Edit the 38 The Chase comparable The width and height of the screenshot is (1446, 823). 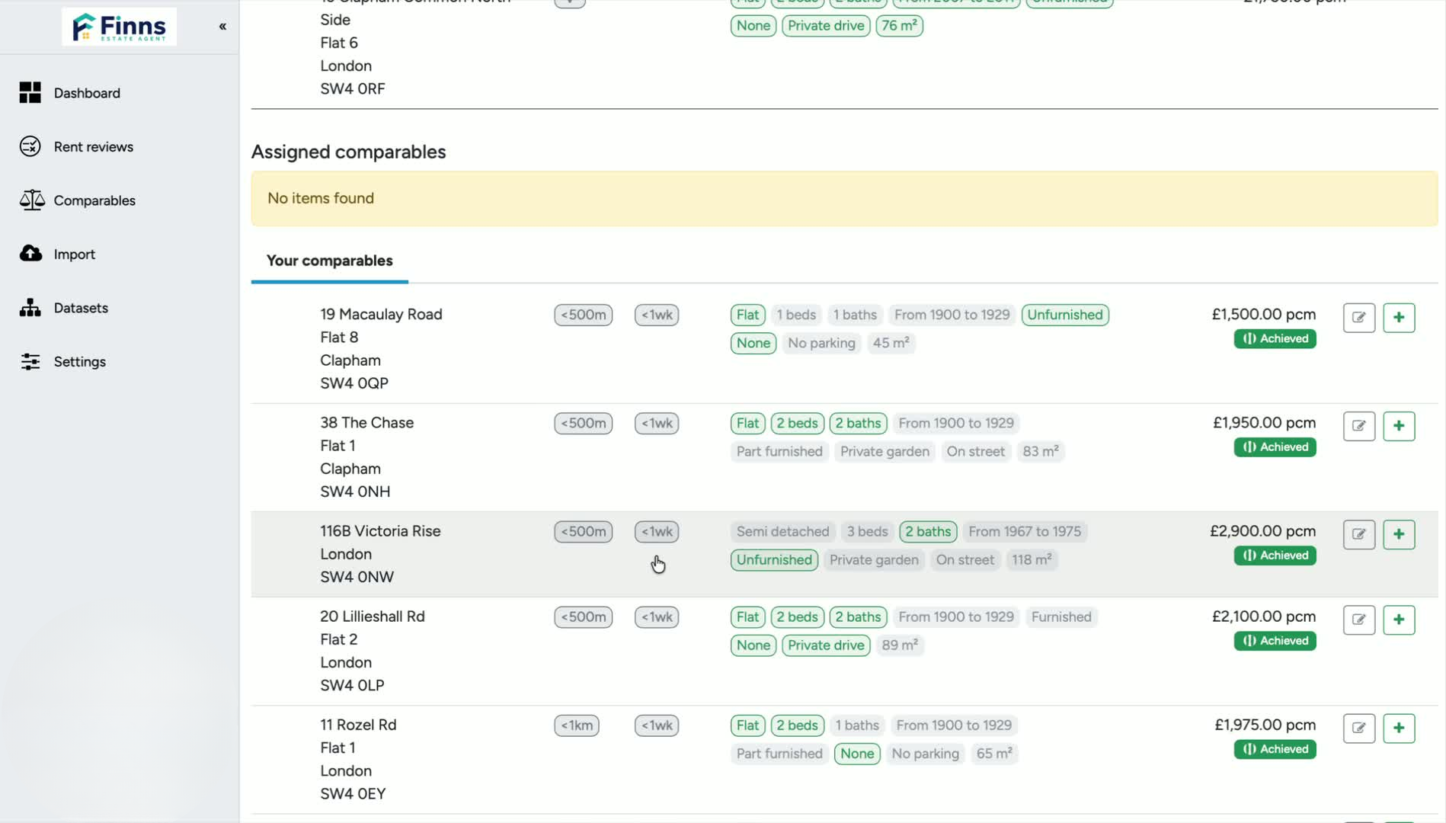1359,426
